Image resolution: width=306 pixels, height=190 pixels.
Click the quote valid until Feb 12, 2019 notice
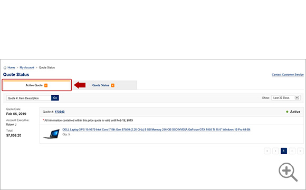(x=88, y=121)
